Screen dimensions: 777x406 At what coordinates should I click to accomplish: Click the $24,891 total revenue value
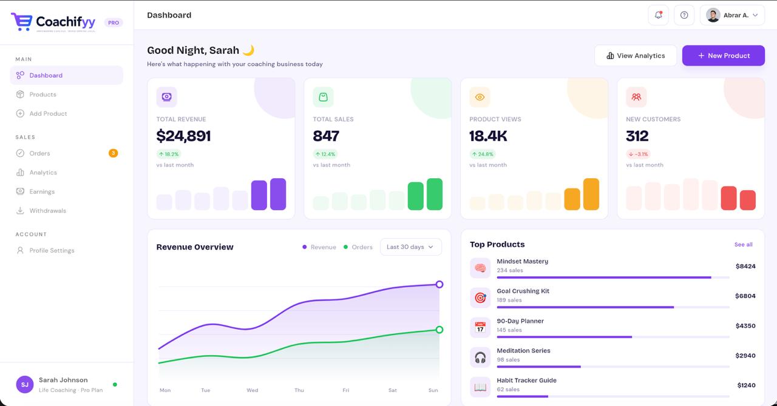click(x=183, y=136)
